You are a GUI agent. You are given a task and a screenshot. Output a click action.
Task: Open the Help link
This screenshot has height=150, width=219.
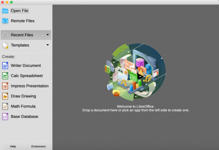[13, 146]
